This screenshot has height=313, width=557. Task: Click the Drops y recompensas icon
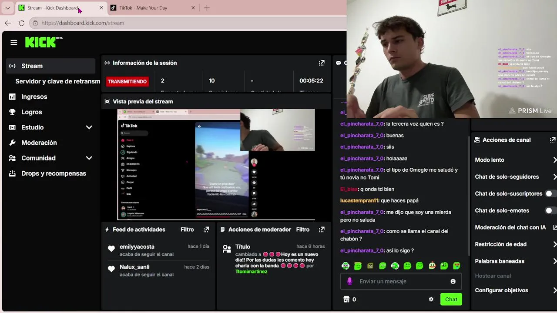click(12, 173)
